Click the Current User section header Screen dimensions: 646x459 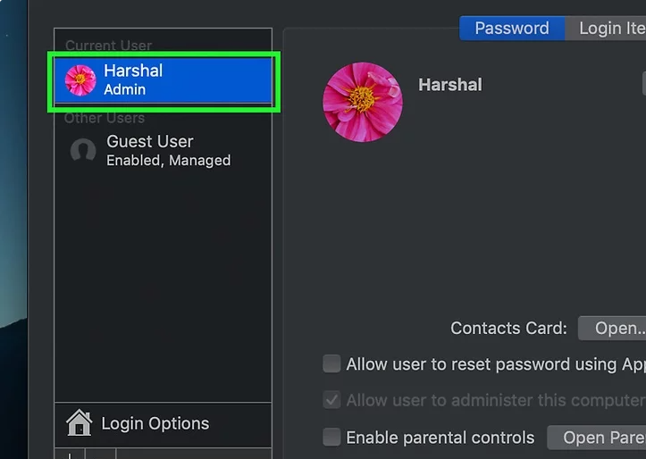[x=108, y=45]
